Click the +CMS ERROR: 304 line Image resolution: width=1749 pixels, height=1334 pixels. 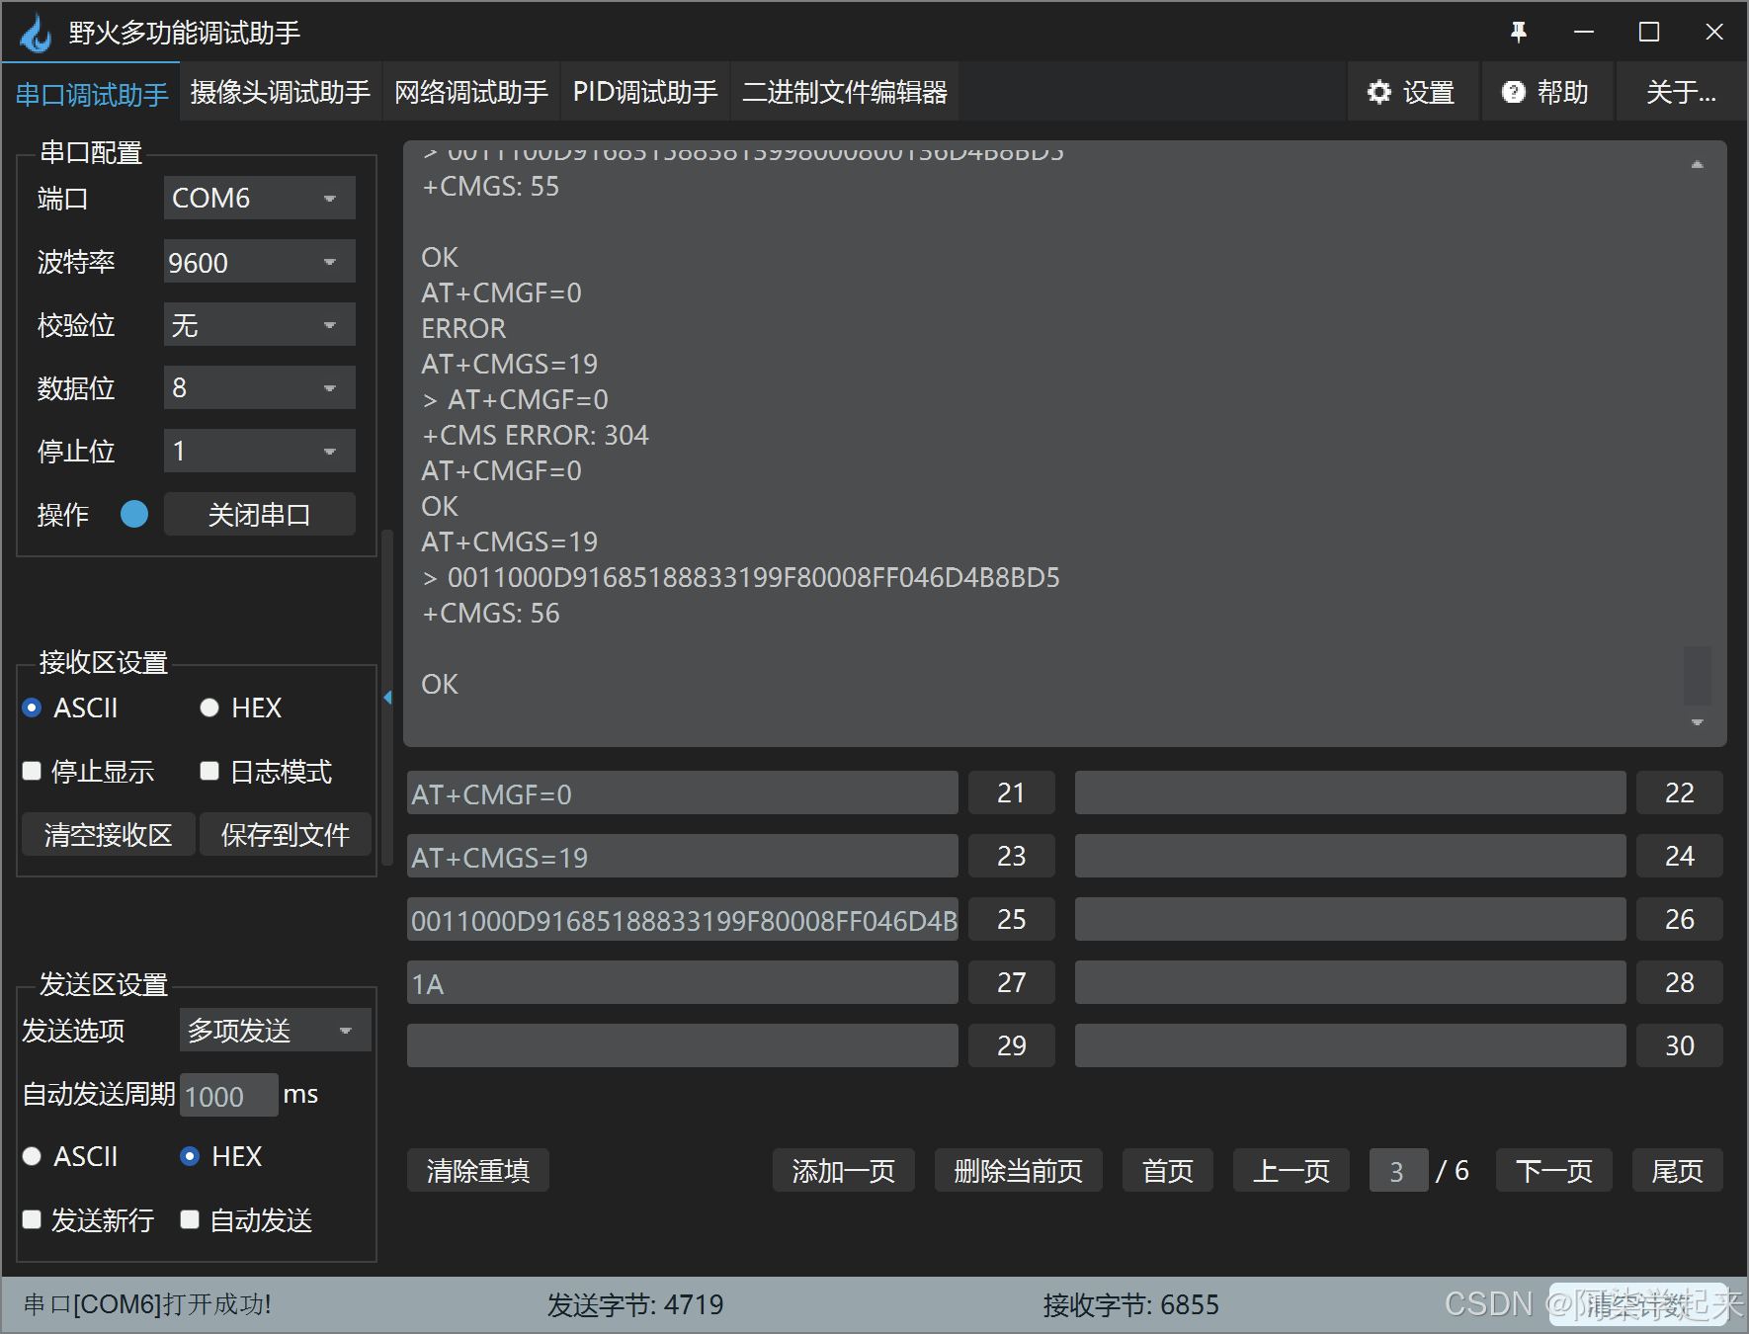coord(536,435)
